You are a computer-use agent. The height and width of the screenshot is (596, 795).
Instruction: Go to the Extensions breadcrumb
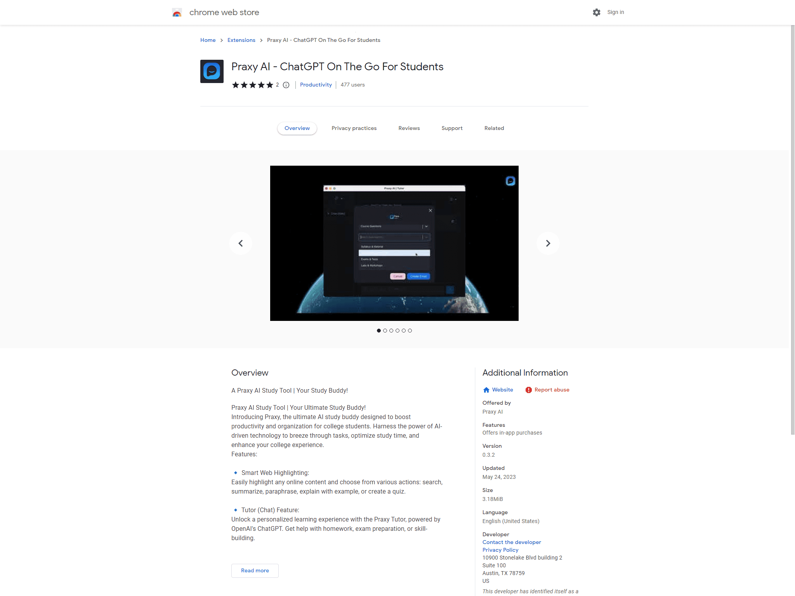point(241,40)
